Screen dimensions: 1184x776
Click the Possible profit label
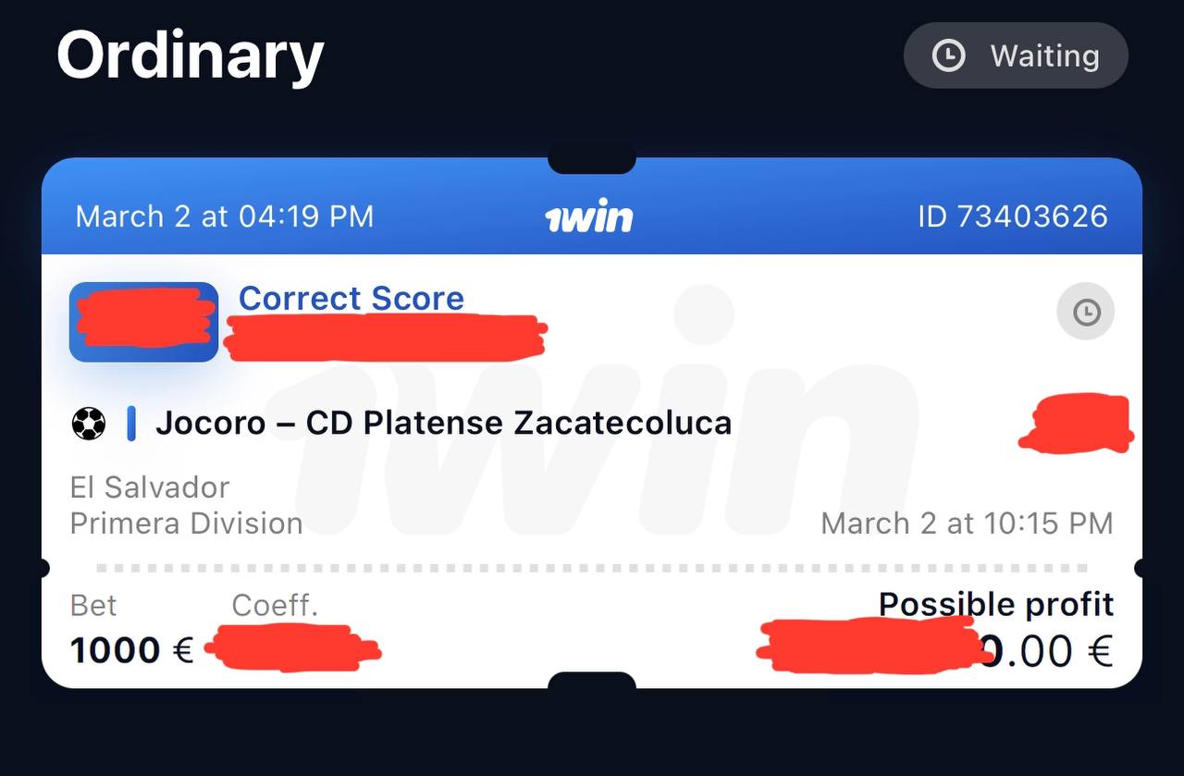click(995, 605)
